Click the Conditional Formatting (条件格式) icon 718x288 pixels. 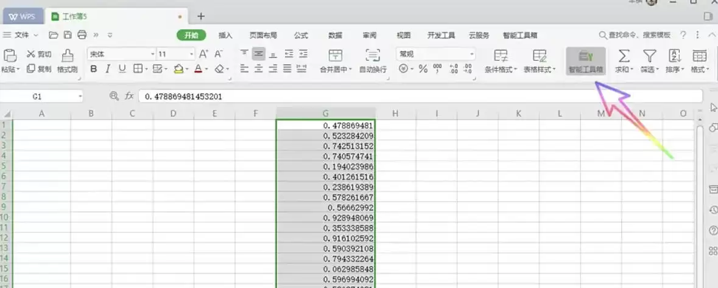coord(501,56)
